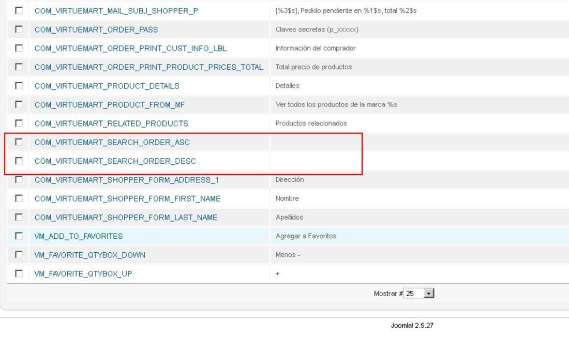569x339 pixels.
Task: Open COM_VIRTUEMART_SEARCH_ORDER_DESC link
Action: (115, 161)
